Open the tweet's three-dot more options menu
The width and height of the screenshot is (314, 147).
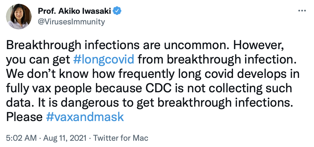[301, 11]
